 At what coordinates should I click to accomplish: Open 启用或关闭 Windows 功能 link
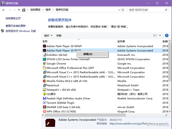21,31
